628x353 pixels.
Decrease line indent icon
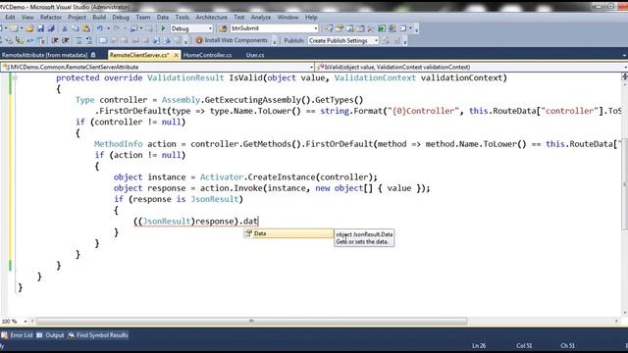tap(55, 40)
